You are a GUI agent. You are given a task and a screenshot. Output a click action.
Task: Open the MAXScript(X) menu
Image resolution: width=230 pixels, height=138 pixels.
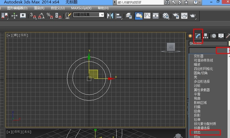tap(81, 8)
